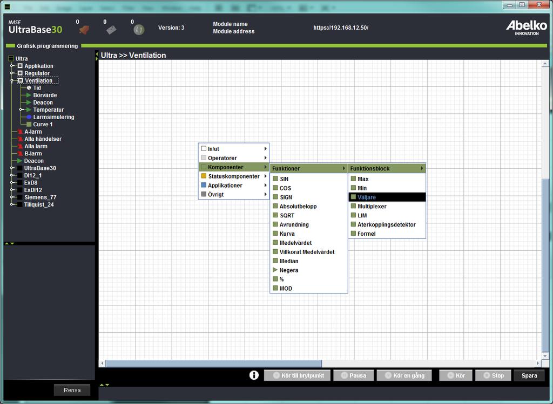Click the 'Version: 3' text
The image size is (553, 404).
pyautogui.click(x=171, y=28)
